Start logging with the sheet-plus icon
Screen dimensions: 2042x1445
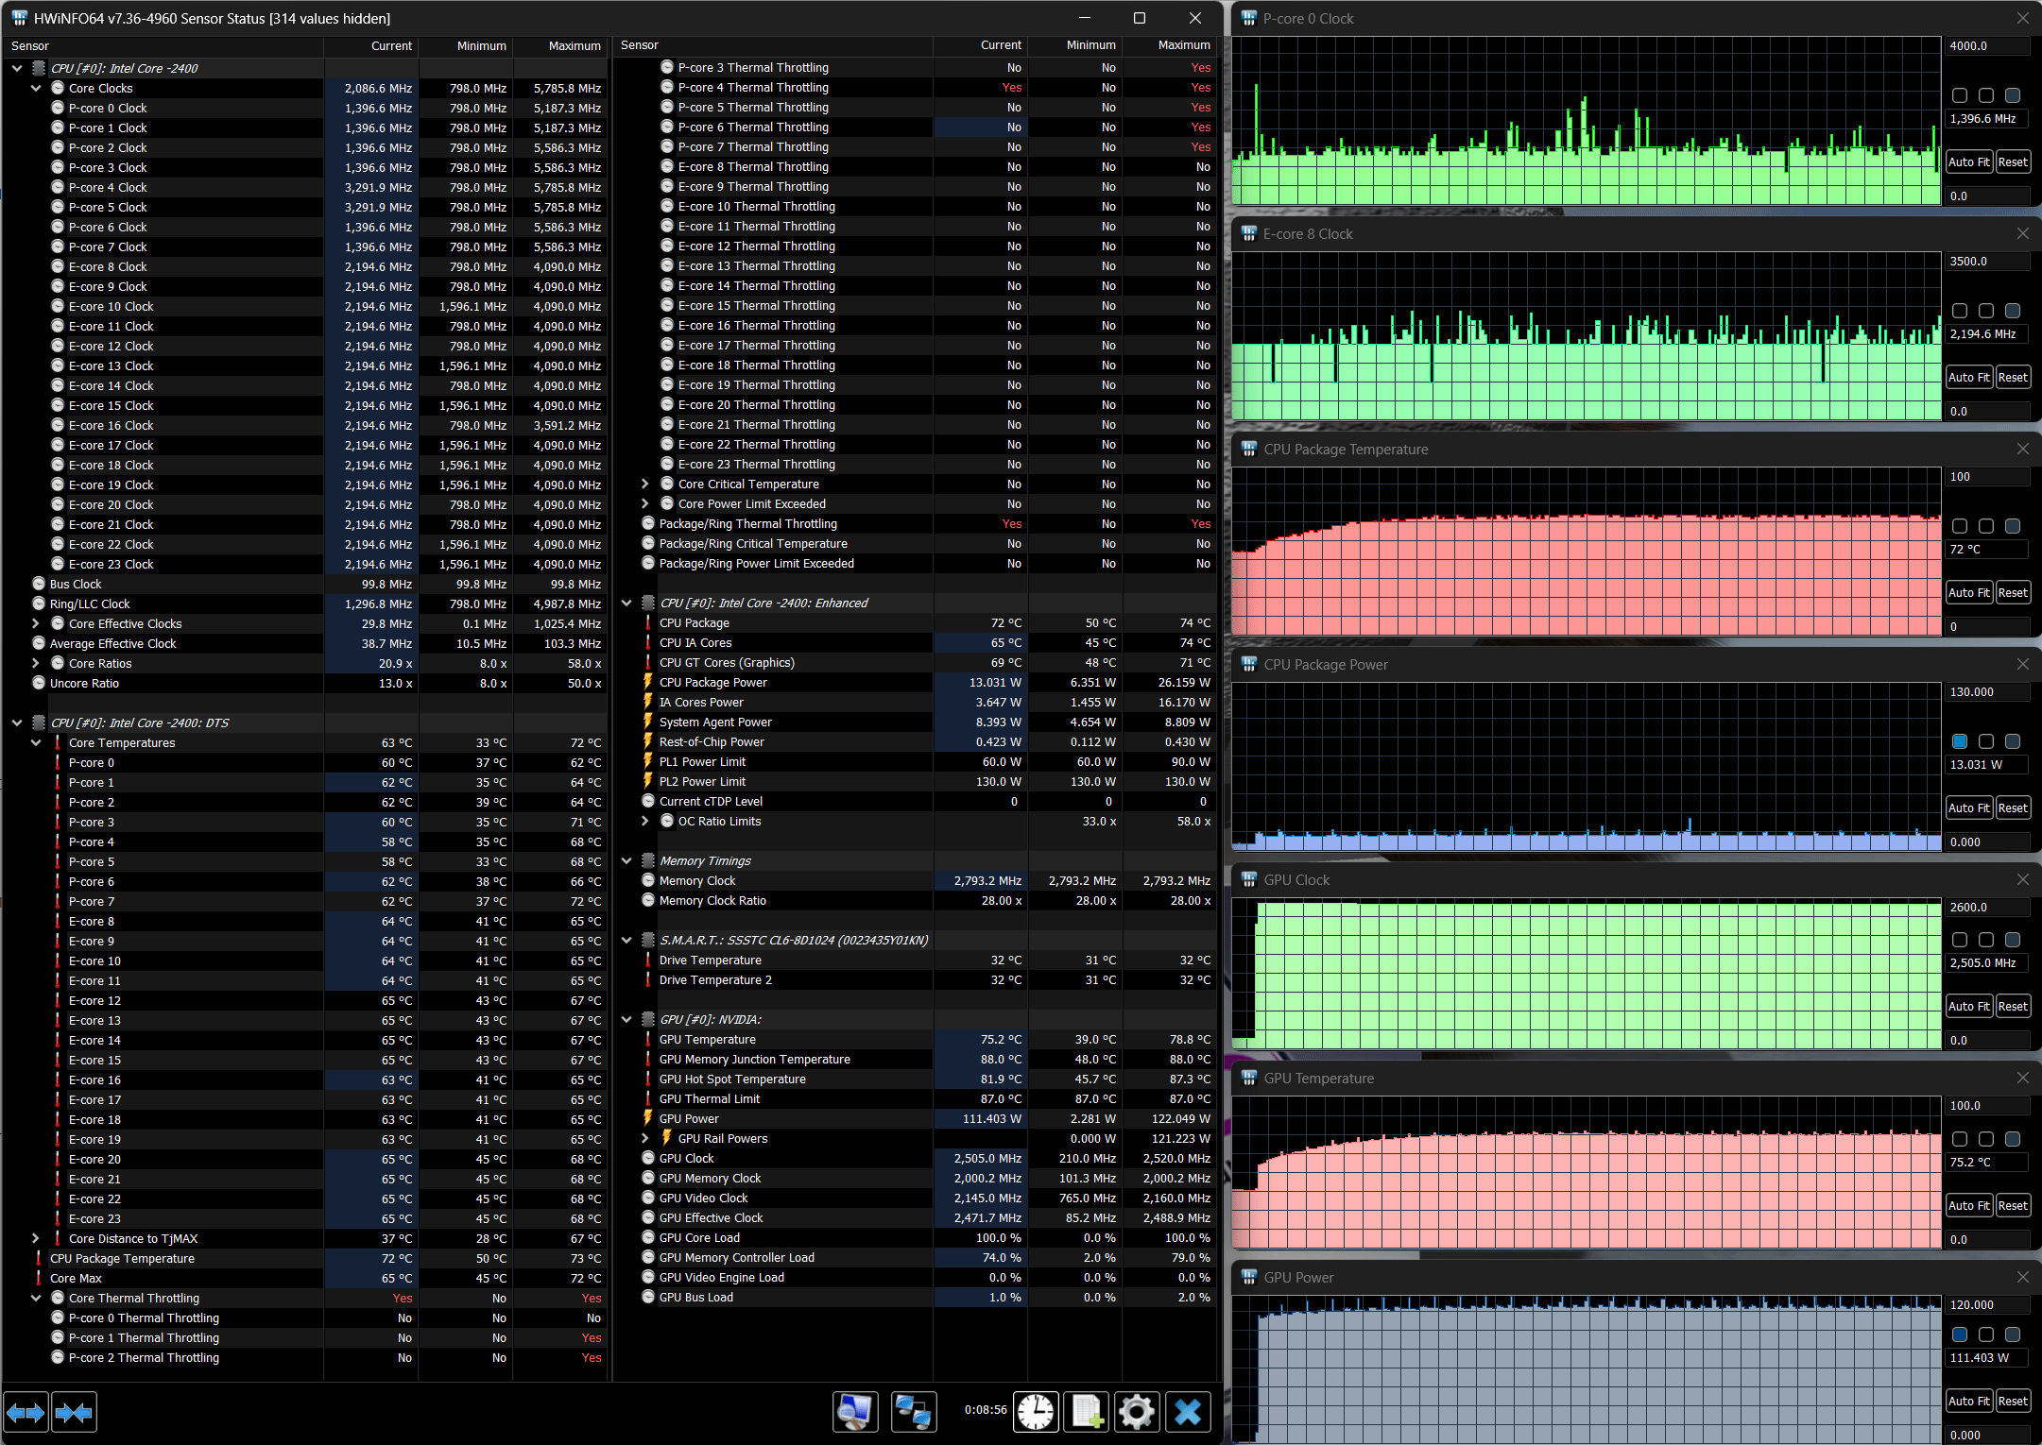[x=1087, y=1412]
